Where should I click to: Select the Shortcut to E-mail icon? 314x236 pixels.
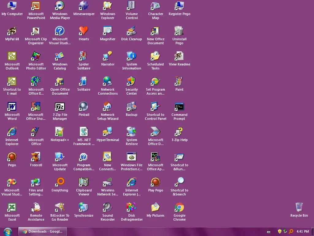point(12,81)
